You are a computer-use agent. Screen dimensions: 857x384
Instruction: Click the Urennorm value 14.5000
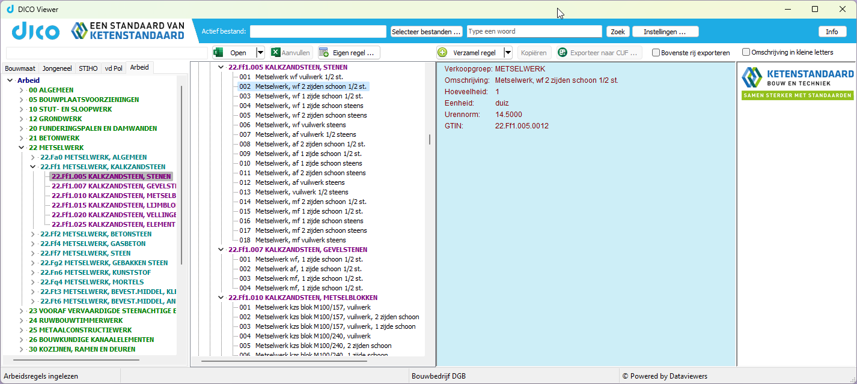point(508,115)
